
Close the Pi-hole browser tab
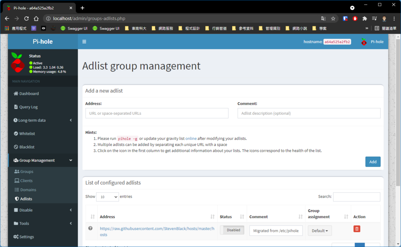coord(71,8)
